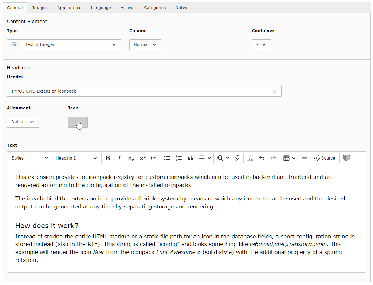The height and width of the screenshot is (285, 373).
Task: Apply italic formatting to text
Action: [x=119, y=158]
